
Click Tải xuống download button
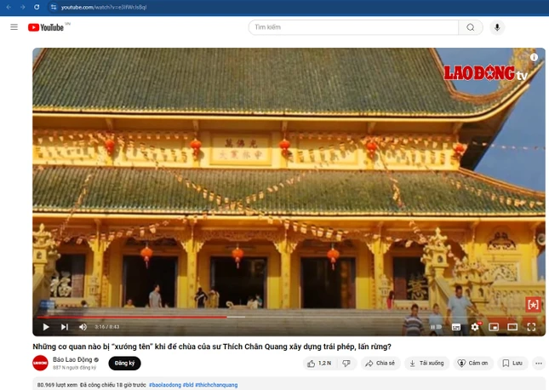click(426, 364)
